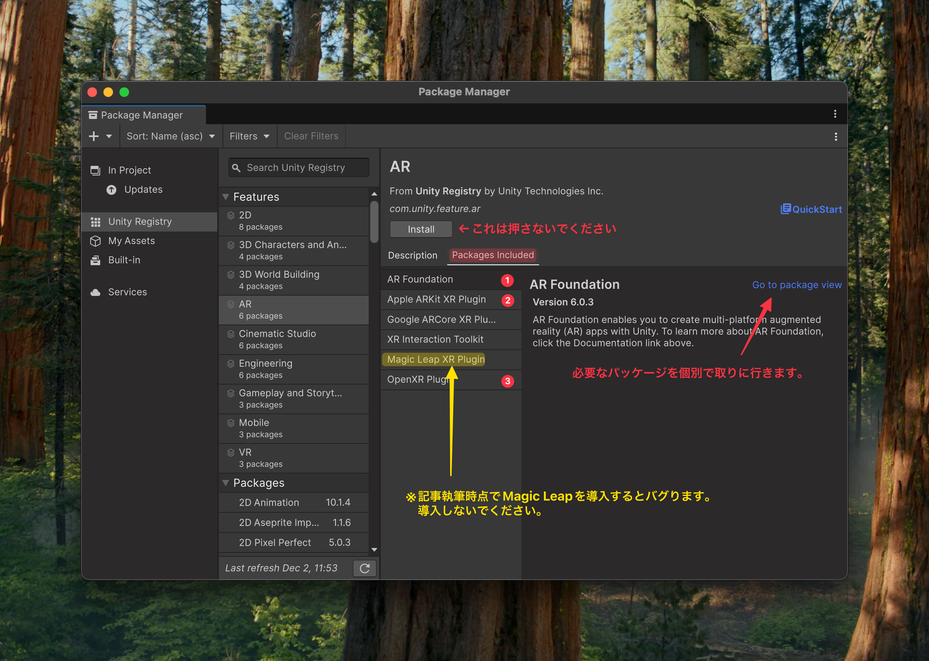Switch to the Description tab
Screen dimensions: 929x661
coord(412,255)
